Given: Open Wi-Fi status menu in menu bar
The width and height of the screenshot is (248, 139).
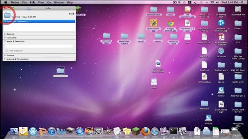Looking at the screenshot, I should pyautogui.click(x=212, y=2).
